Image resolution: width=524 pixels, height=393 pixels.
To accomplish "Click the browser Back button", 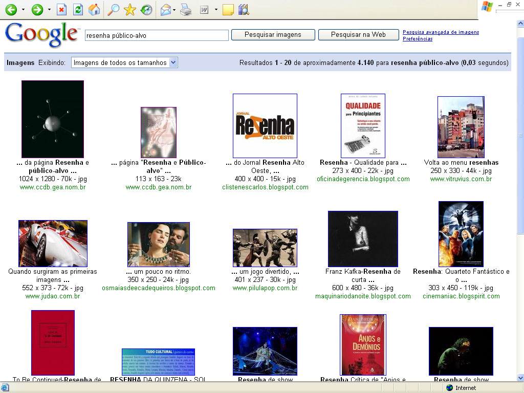I will coord(11,9).
